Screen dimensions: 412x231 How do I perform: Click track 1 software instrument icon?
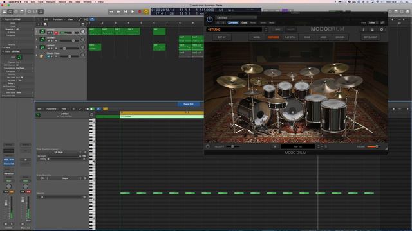pyautogui.click(x=42, y=31)
